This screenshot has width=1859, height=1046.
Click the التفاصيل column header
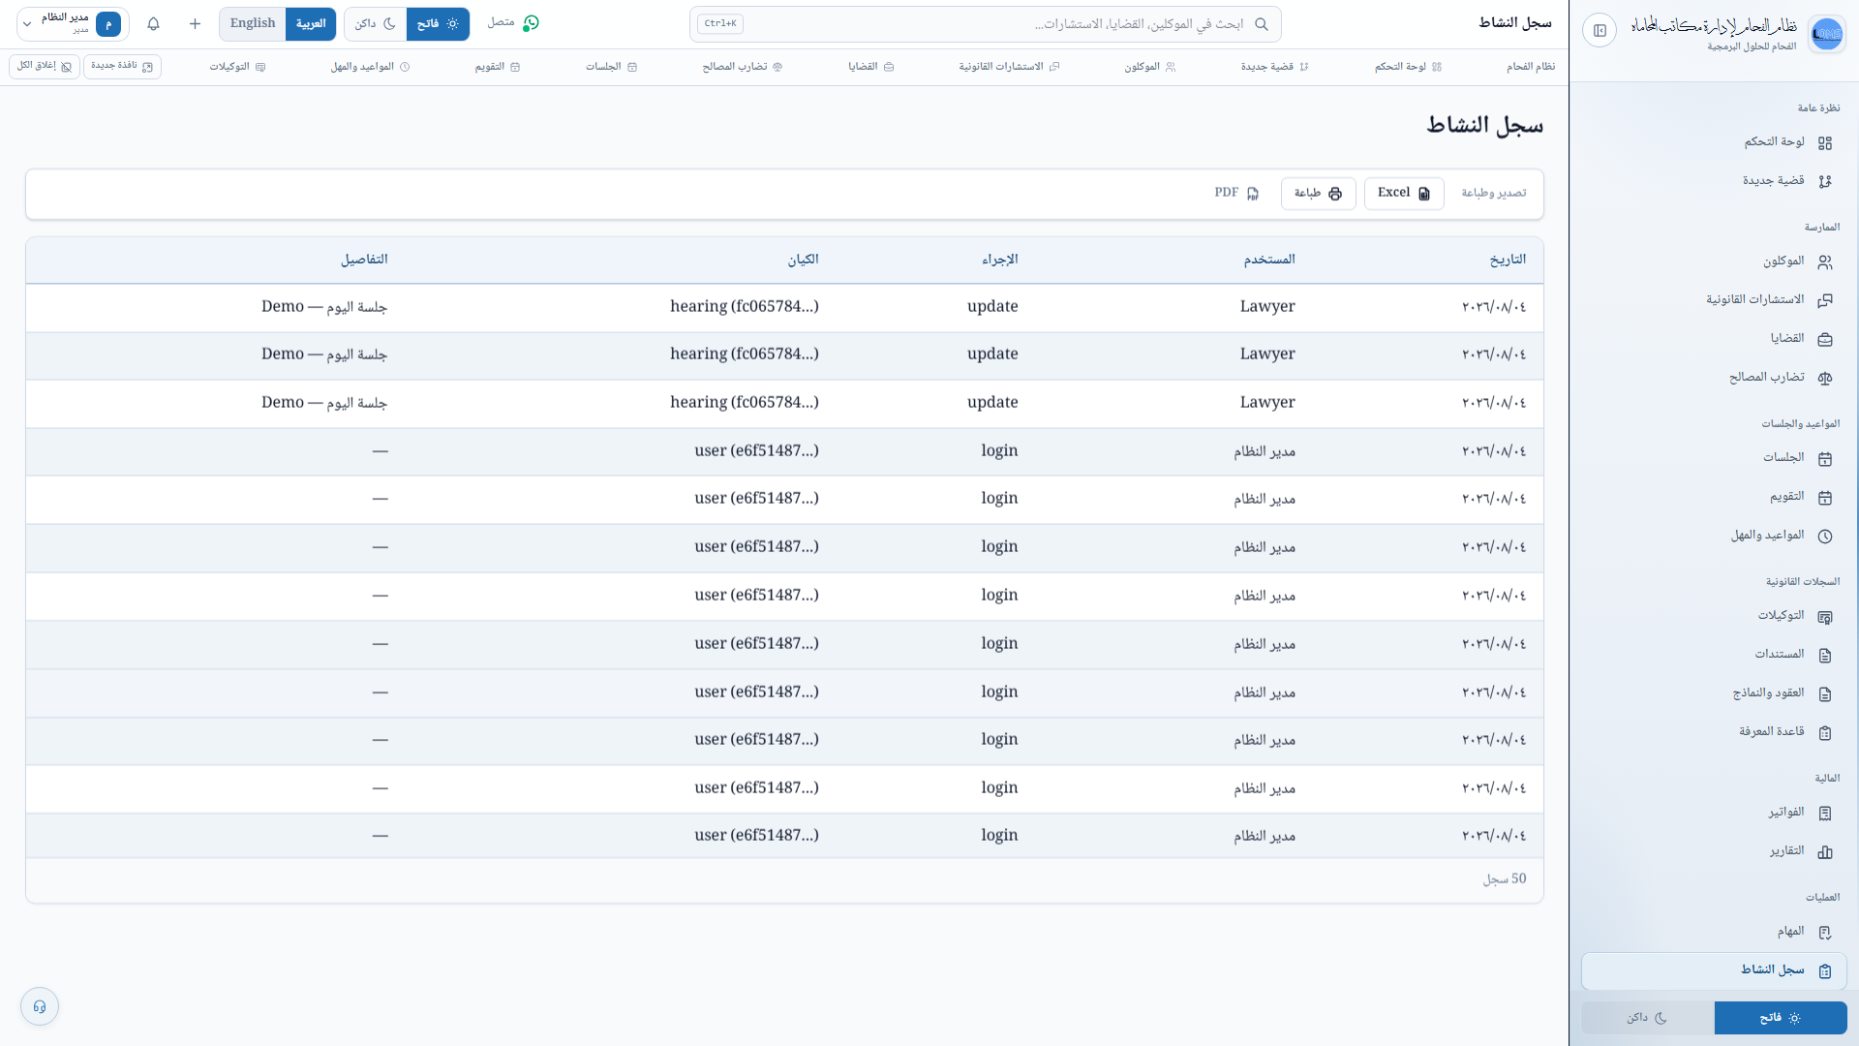coord(364,260)
